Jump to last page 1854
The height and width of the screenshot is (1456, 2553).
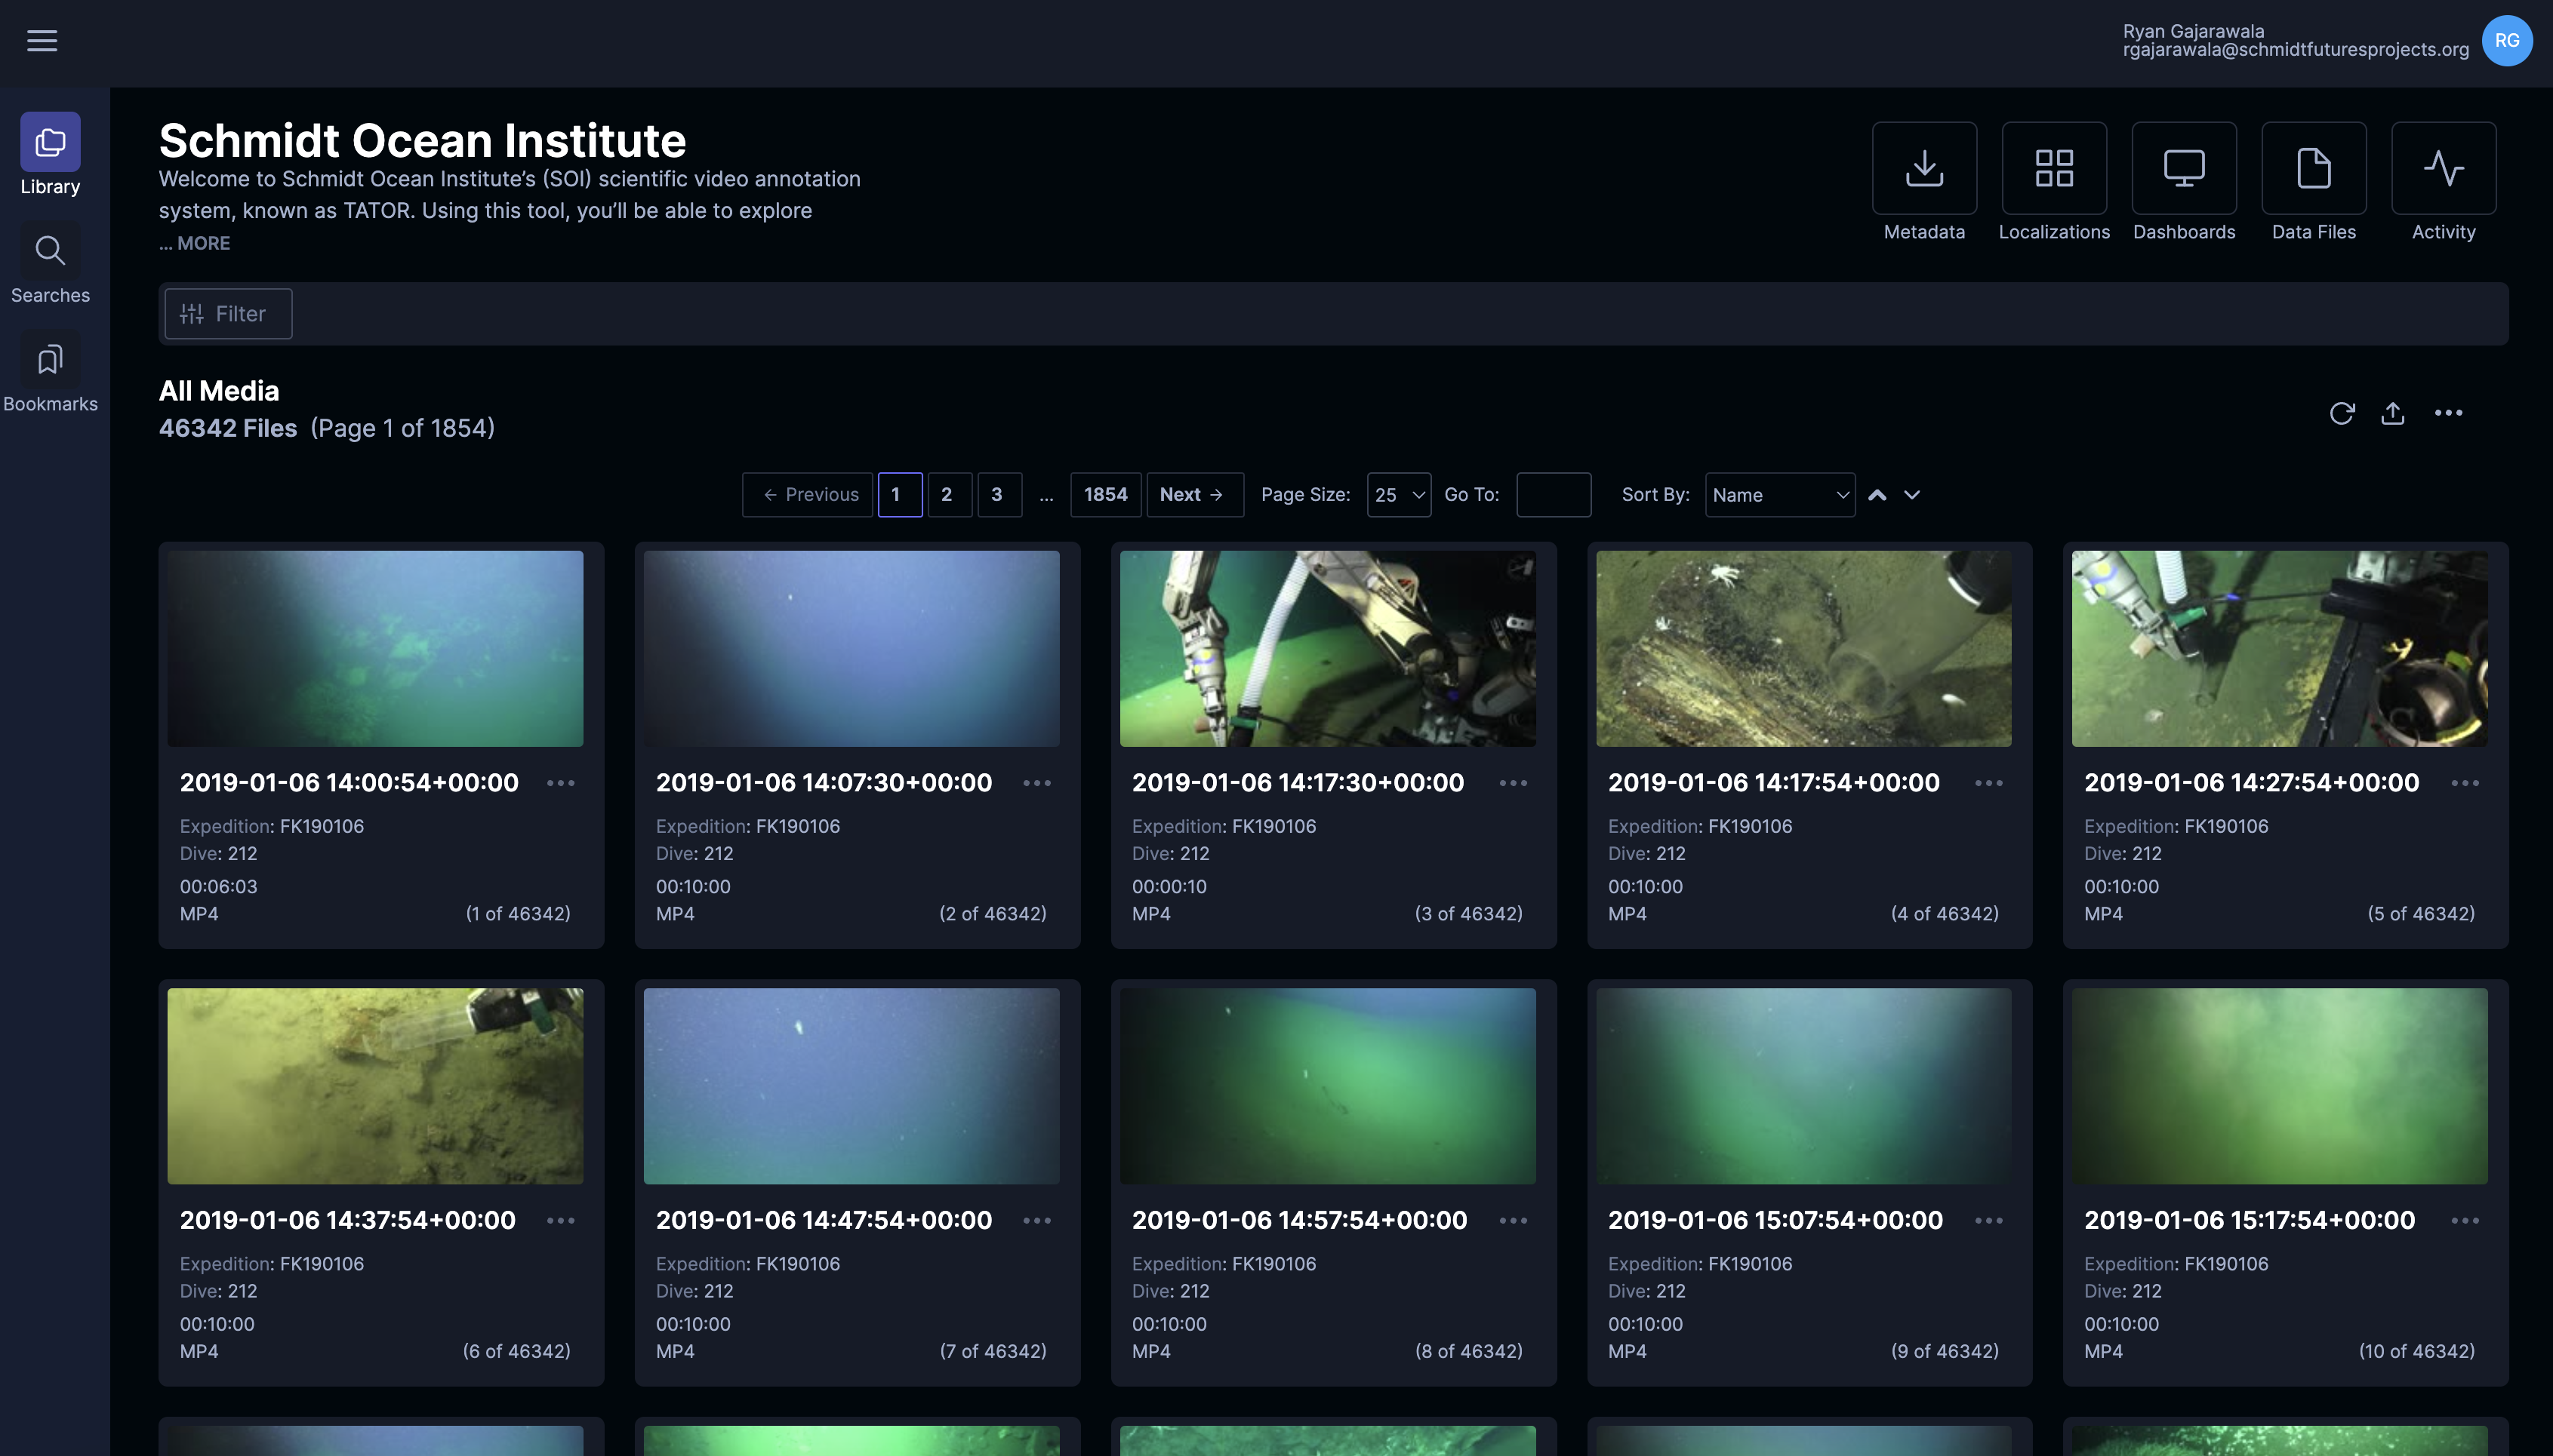(1104, 495)
